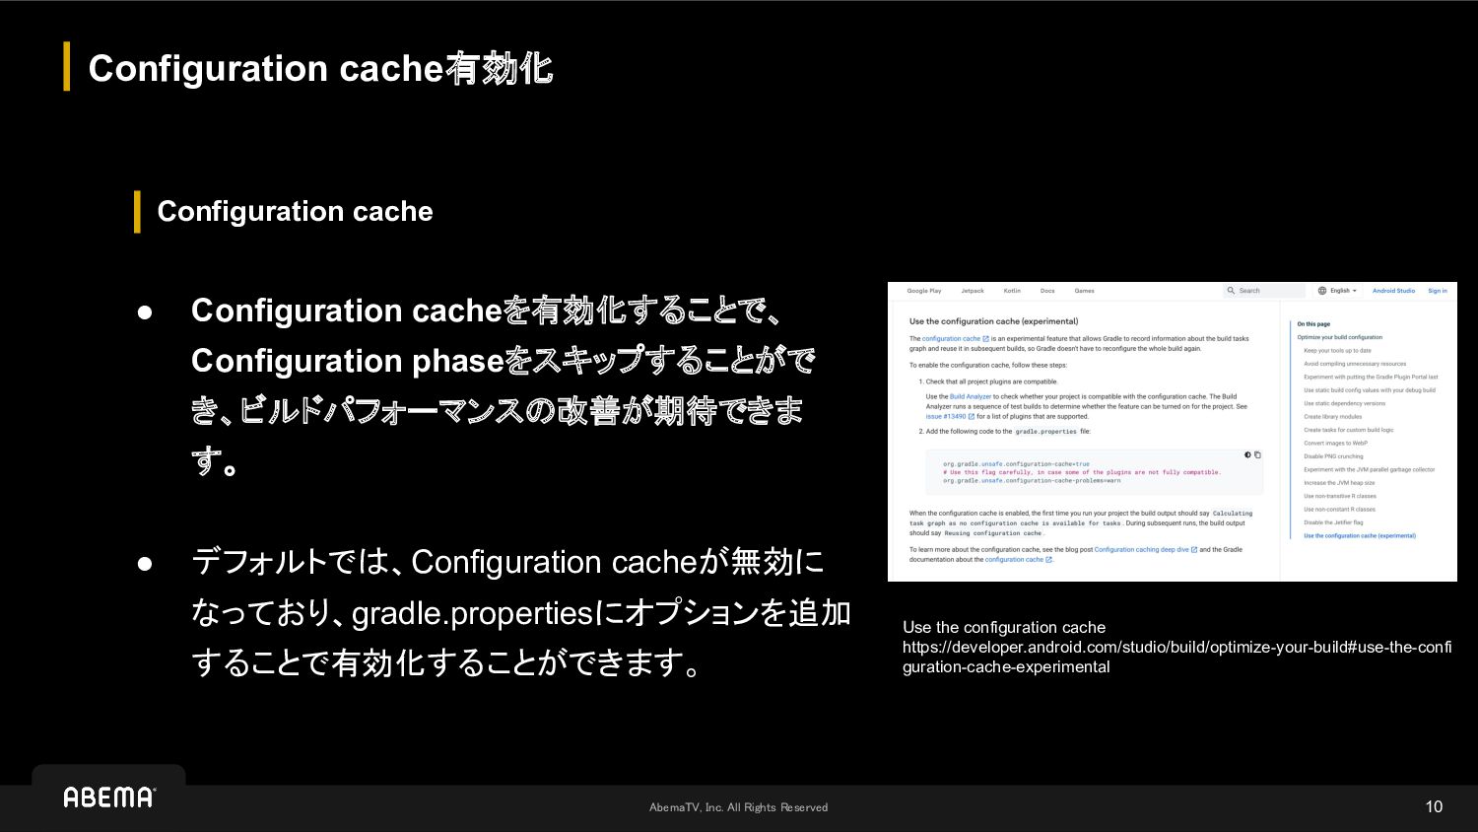Open the Build Analyzer link
Screen dimensions: 1478x832
click(x=971, y=396)
